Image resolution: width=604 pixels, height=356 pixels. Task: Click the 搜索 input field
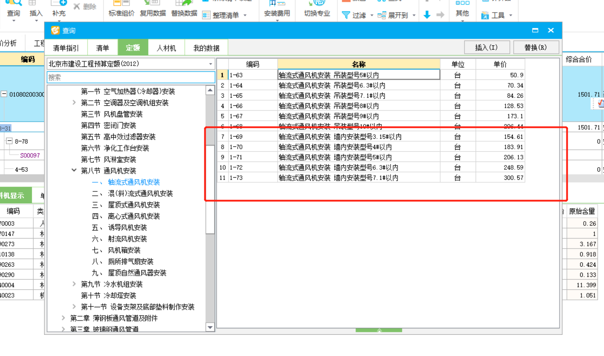[131, 77]
